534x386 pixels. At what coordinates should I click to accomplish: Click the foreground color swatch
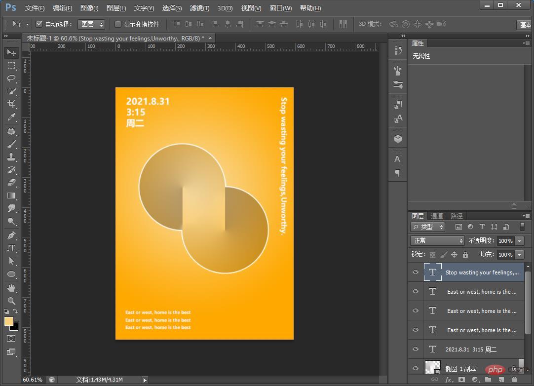pos(9,321)
